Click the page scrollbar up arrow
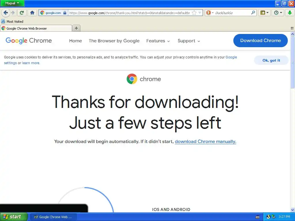295x221 pixels. click(292, 34)
